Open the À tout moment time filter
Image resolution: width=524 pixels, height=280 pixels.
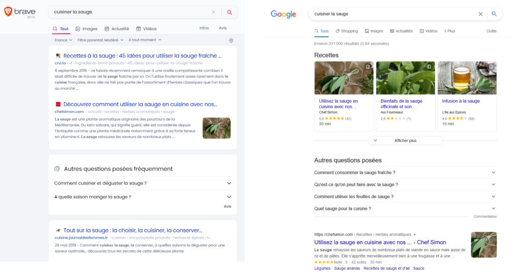(145, 40)
